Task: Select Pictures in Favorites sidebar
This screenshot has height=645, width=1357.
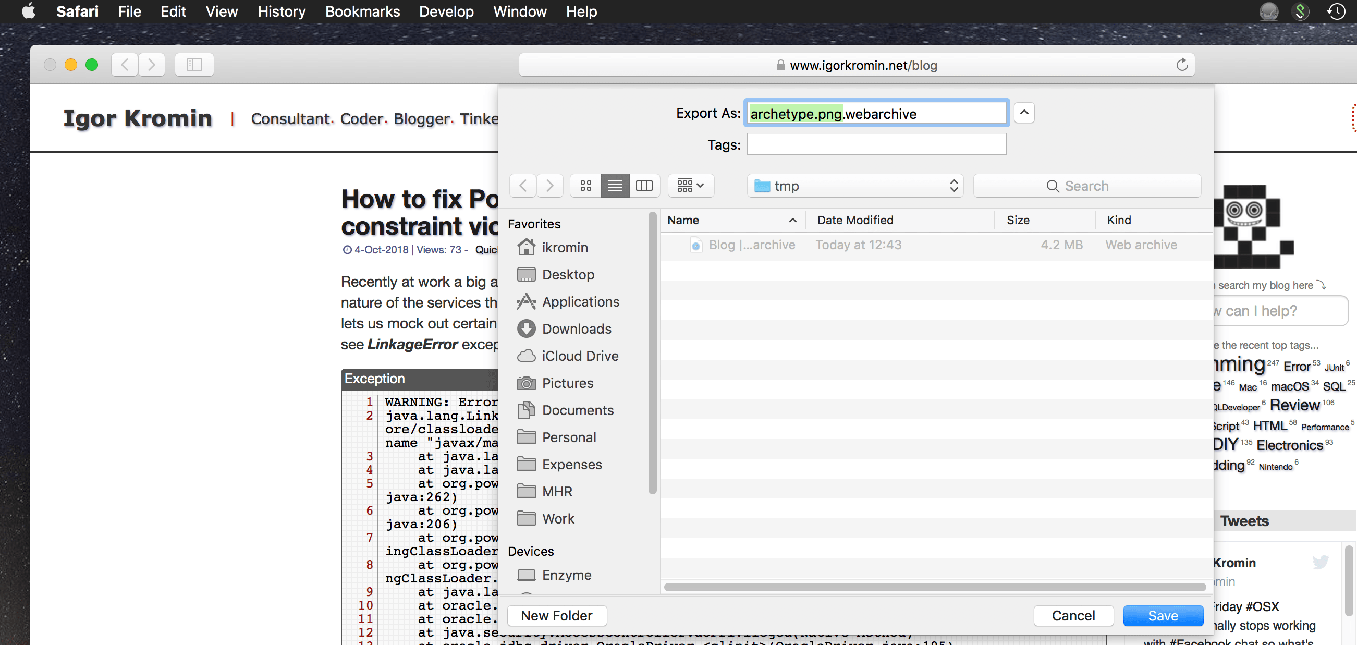Action: click(x=555, y=383)
